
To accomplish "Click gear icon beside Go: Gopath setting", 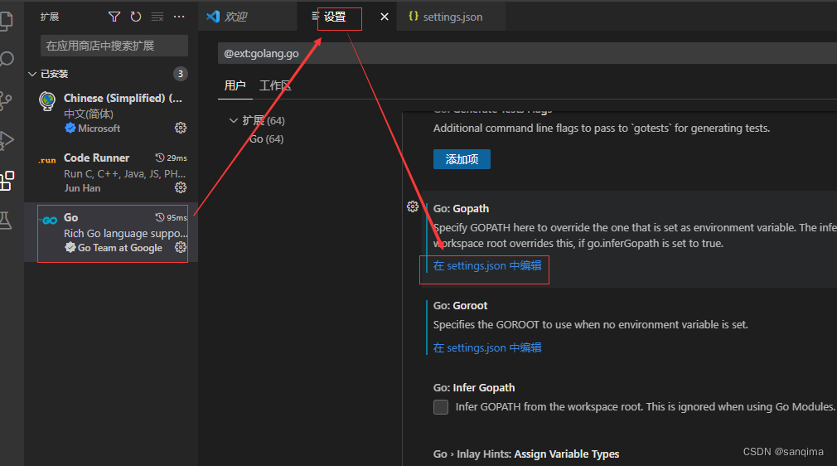I will tap(413, 206).
